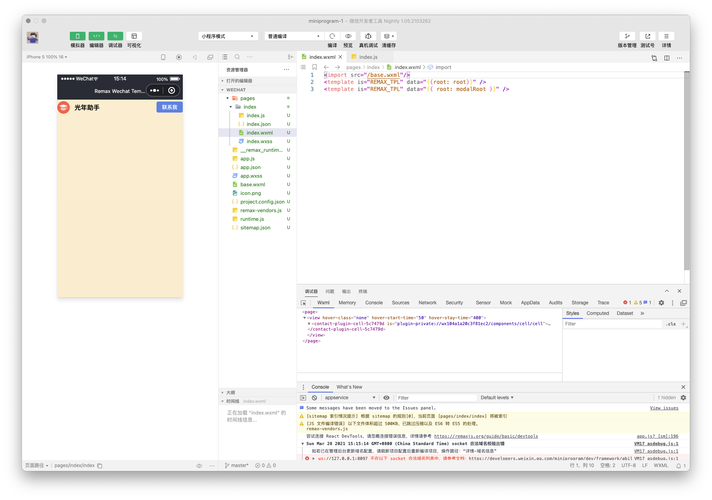This screenshot has width=712, height=500.
Task: Clear the console with the ban icon
Action: pos(314,397)
